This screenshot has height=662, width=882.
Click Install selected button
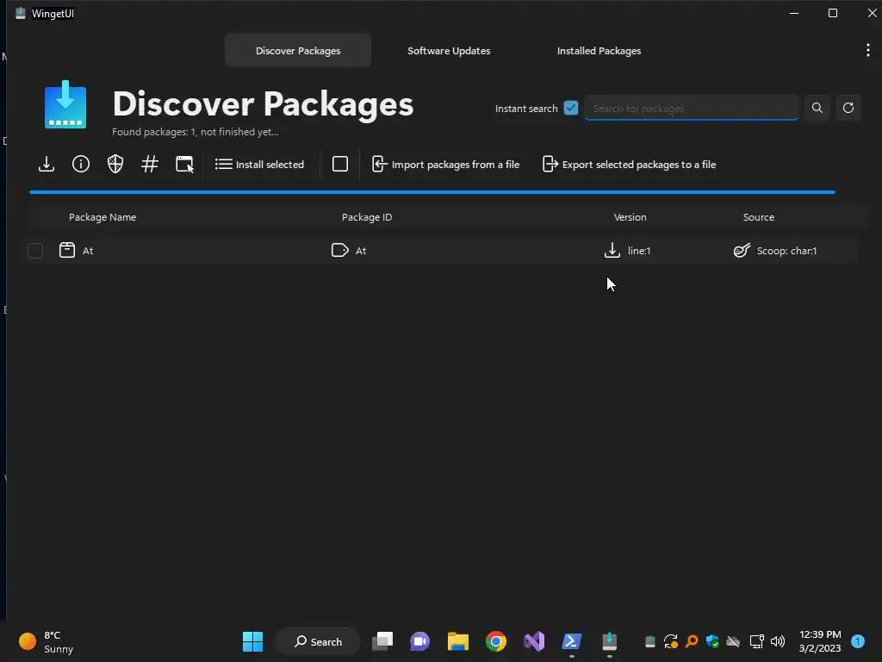click(259, 165)
